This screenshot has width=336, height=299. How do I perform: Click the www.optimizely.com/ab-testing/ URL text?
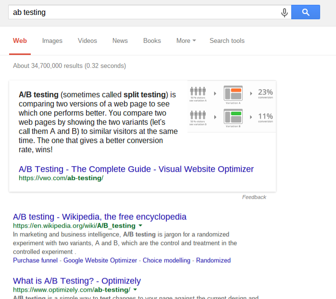pos(72,290)
